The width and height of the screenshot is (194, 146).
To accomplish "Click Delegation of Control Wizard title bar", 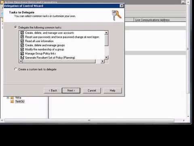I will [61, 6].
